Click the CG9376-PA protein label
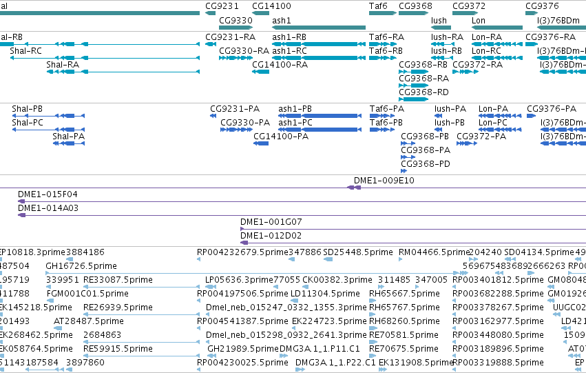The image size is (586, 373). [x=552, y=109]
